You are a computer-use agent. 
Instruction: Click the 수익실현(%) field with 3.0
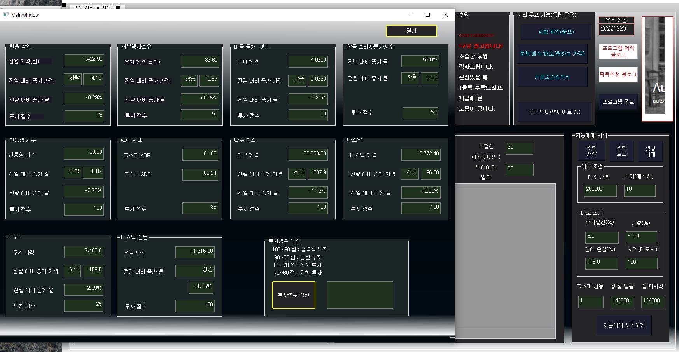602,237
